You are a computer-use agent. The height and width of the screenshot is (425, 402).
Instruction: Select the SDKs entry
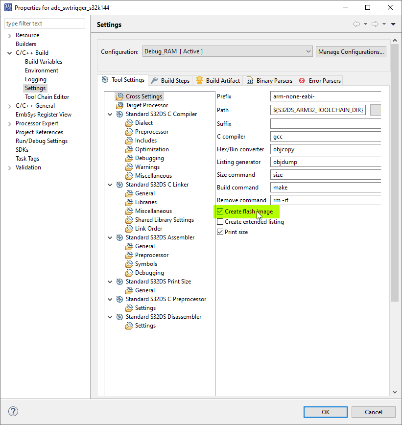coord(22,150)
